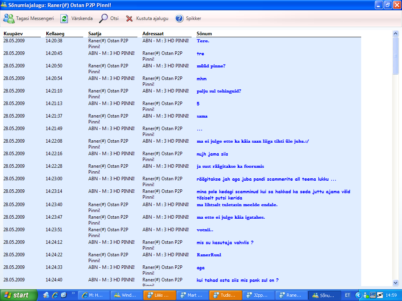This screenshot has height=301, width=402.
Task: Launch Internet Explorer from the quick launch bar
Action: coord(55,295)
